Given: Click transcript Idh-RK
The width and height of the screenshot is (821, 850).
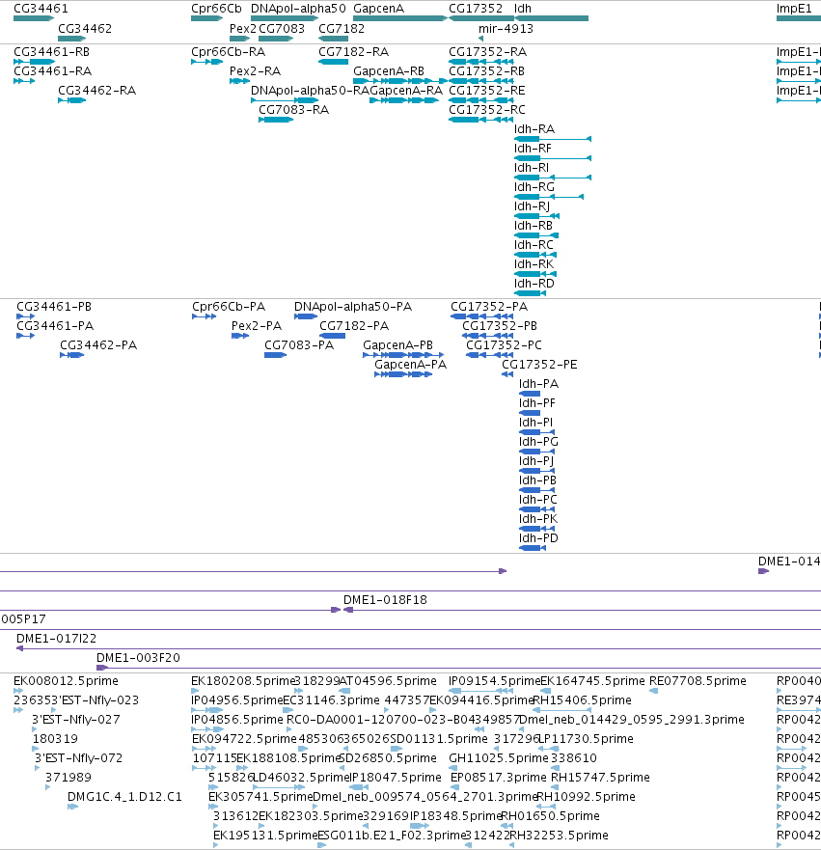Looking at the screenshot, I should pos(535,274).
